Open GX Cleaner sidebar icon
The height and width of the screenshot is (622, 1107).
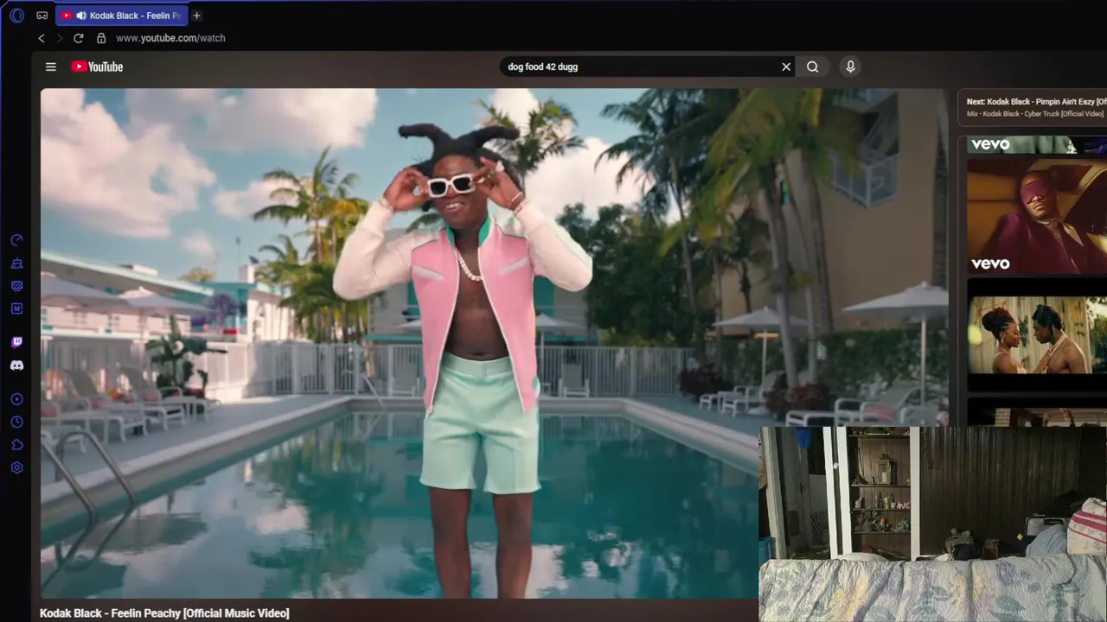tap(16, 263)
